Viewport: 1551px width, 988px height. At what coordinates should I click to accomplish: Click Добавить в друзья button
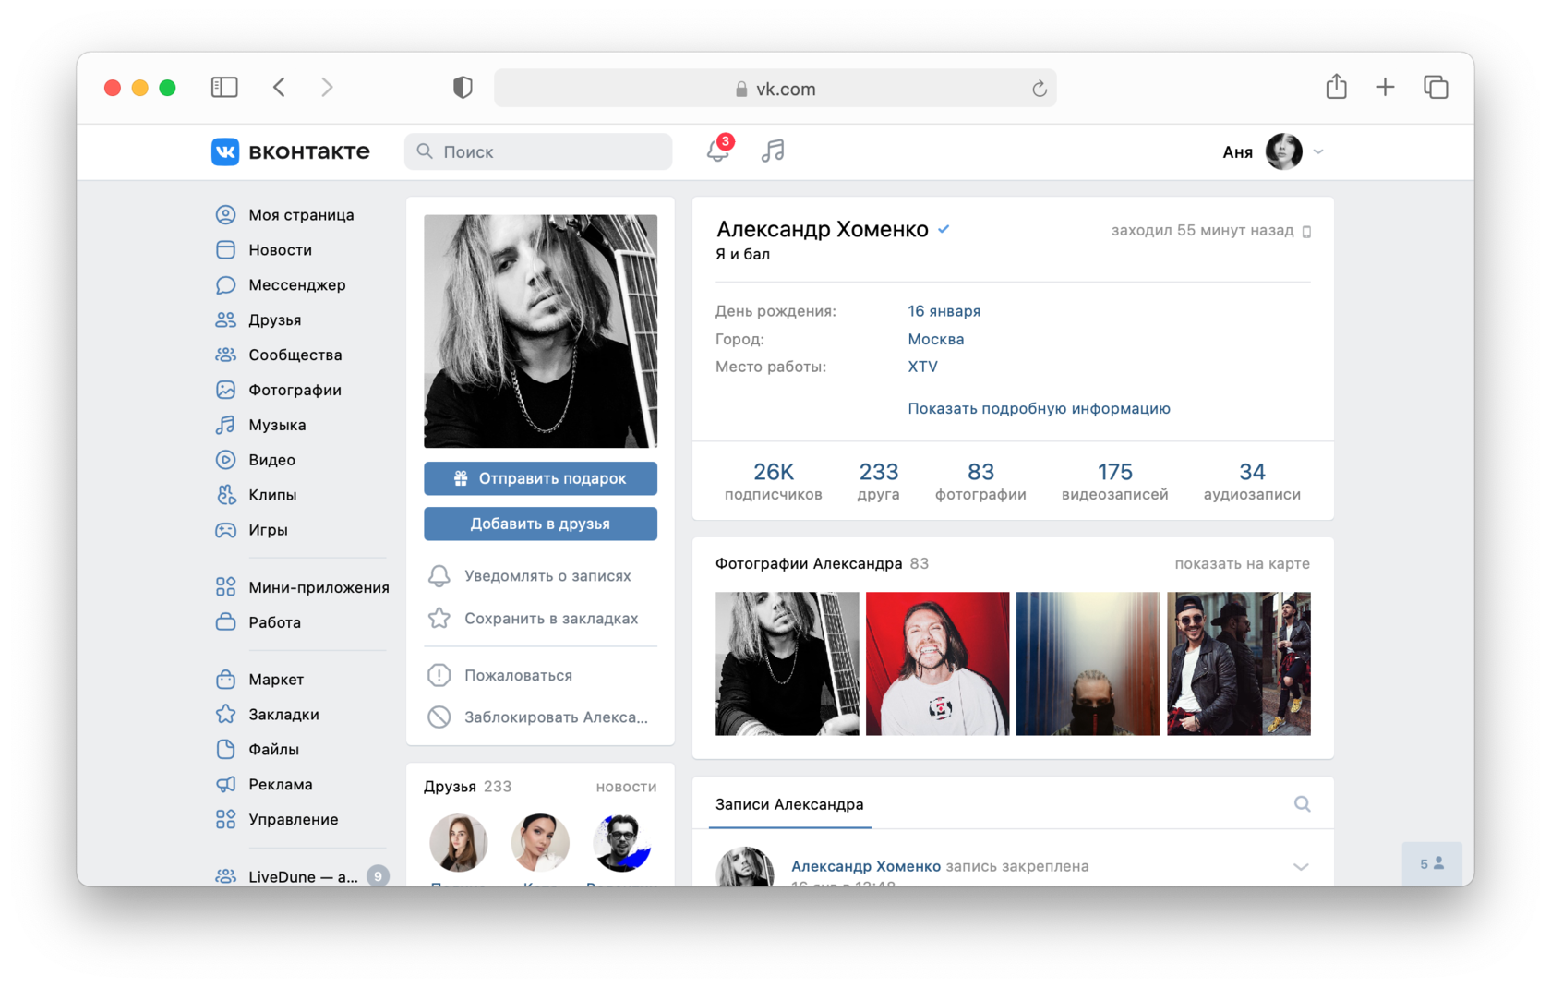tap(540, 524)
